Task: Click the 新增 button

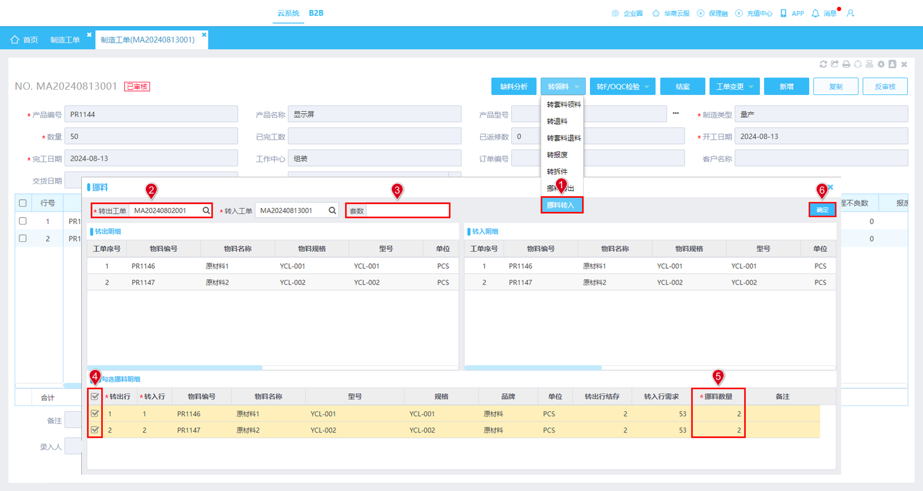Action: click(786, 86)
